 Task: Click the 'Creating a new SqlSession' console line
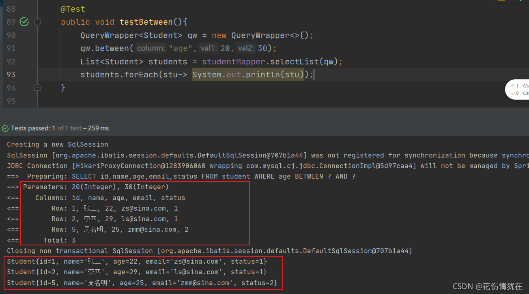click(x=58, y=145)
